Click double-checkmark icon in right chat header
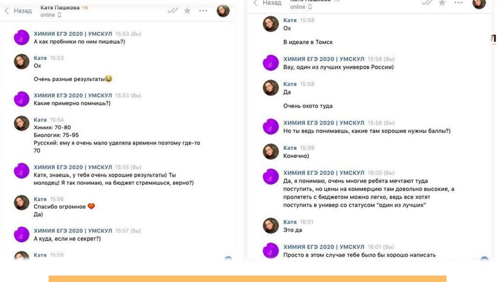 point(427,3)
